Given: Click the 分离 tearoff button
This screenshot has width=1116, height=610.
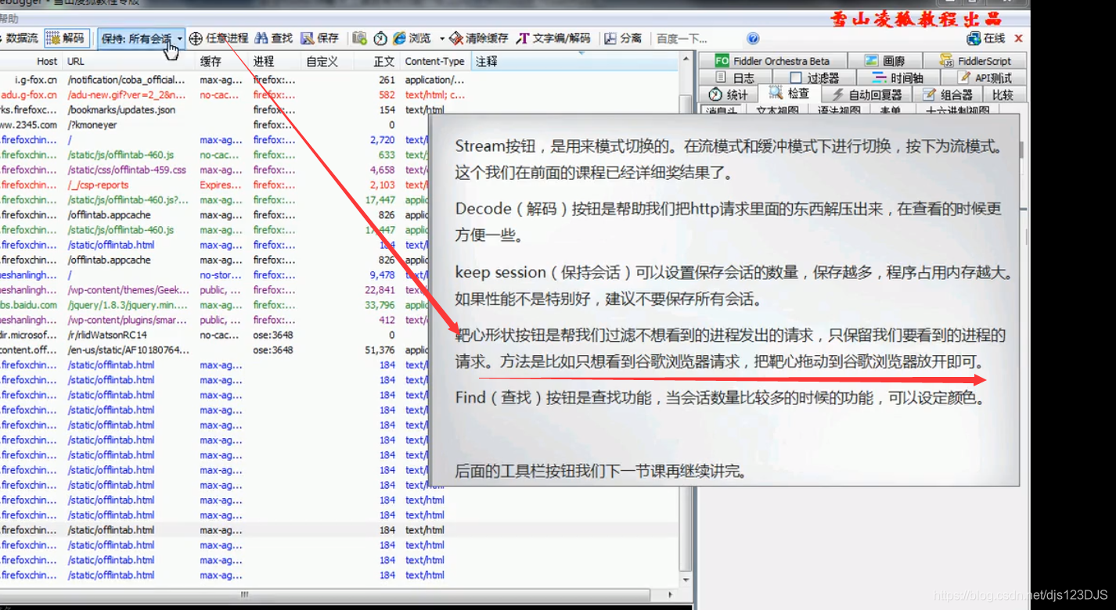Looking at the screenshot, I should coord(623,38).
